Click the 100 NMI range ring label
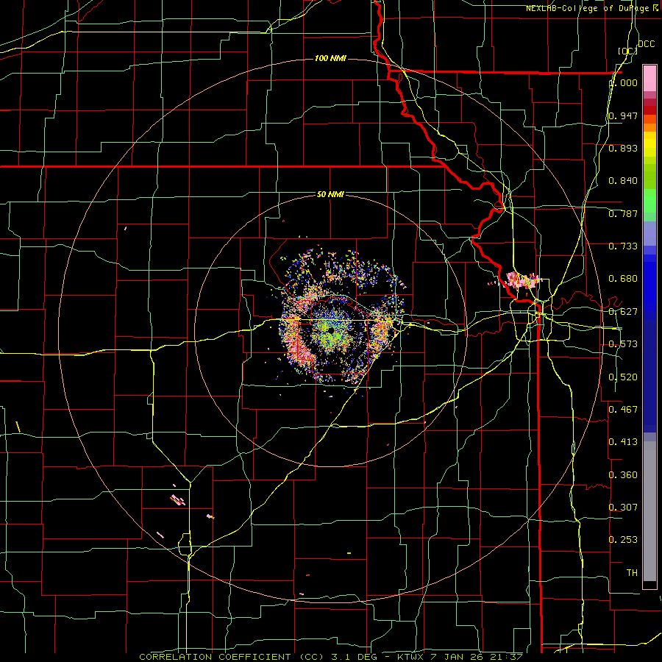662x662 pixels. pos(330,58)
